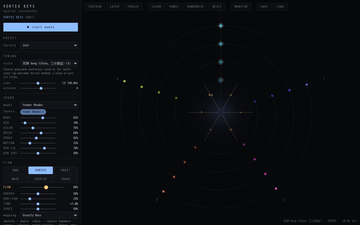Switch to the ORBIT header tab
360x225 pixels.
pos(30,17)
